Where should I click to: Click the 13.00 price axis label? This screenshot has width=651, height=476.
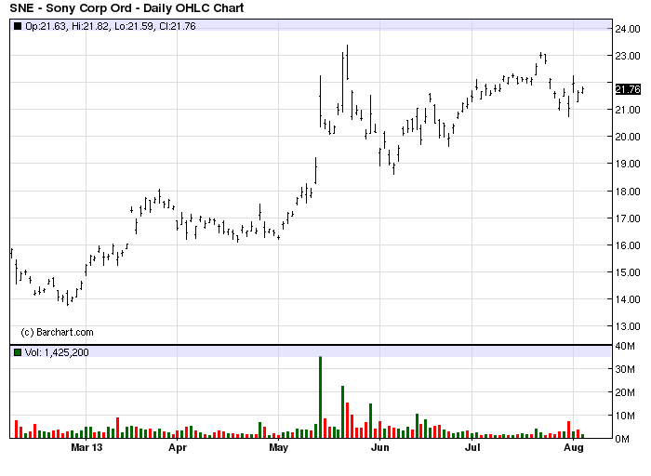[628, 326]
